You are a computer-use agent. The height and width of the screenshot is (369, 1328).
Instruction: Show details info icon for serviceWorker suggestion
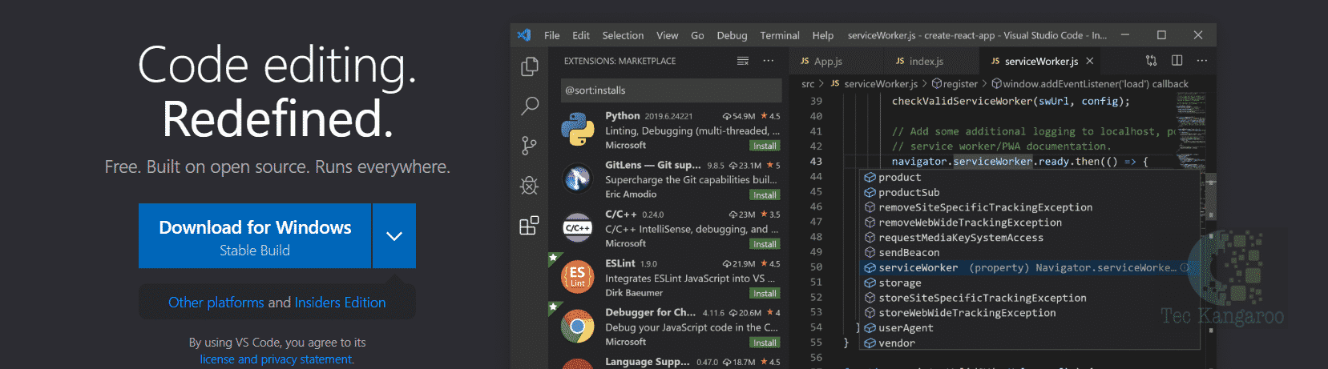pos(1185,268)
